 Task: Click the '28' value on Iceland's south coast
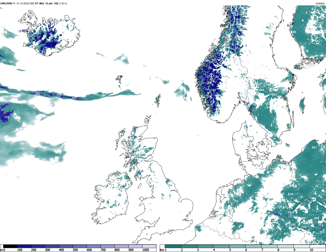[44, 52]
